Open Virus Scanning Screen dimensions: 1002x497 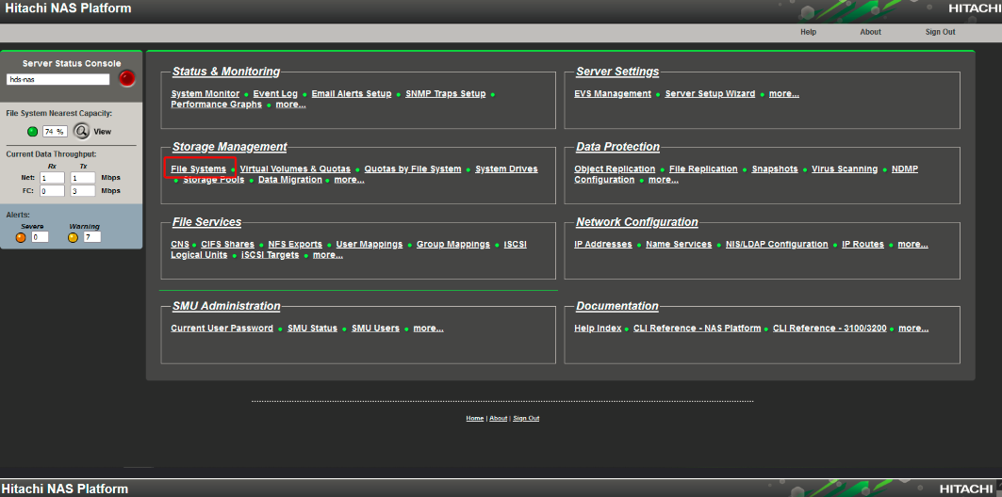pos(845,169)
